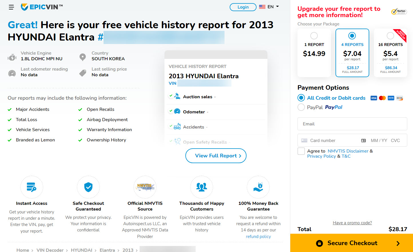
Task: Click the green check beside Major Accidents
Action: [10, 109]
